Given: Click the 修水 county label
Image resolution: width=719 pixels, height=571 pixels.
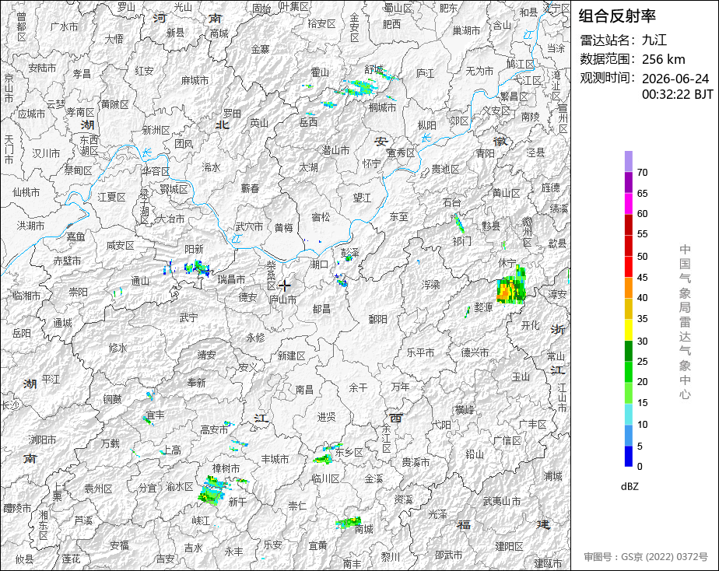Looking at the screenshot, I should coord(117,348).
